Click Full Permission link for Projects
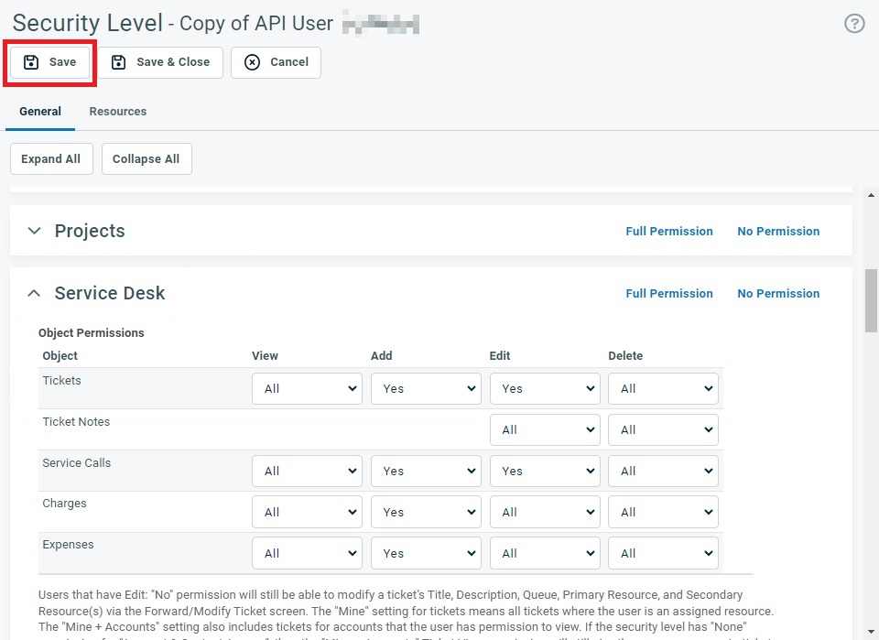This screenshot has height=640, width=879. pos(668,232)
